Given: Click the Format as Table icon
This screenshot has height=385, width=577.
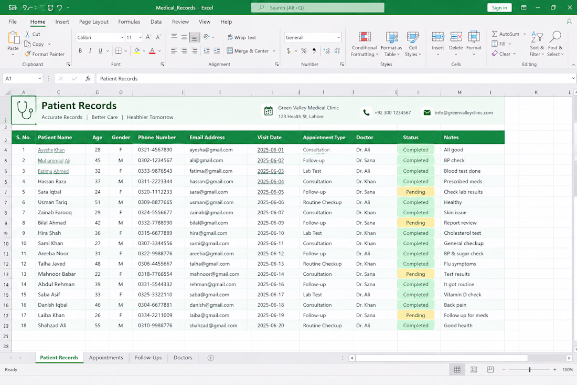Looking at the screenshot, I should (391, 37).
